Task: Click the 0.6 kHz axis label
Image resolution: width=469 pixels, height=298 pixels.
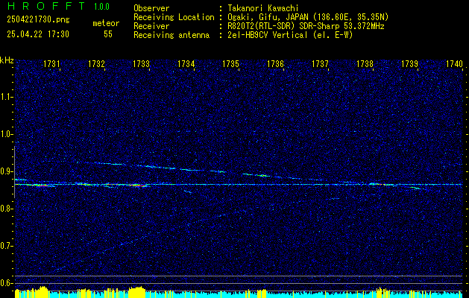Action: (x=6, y=283)
